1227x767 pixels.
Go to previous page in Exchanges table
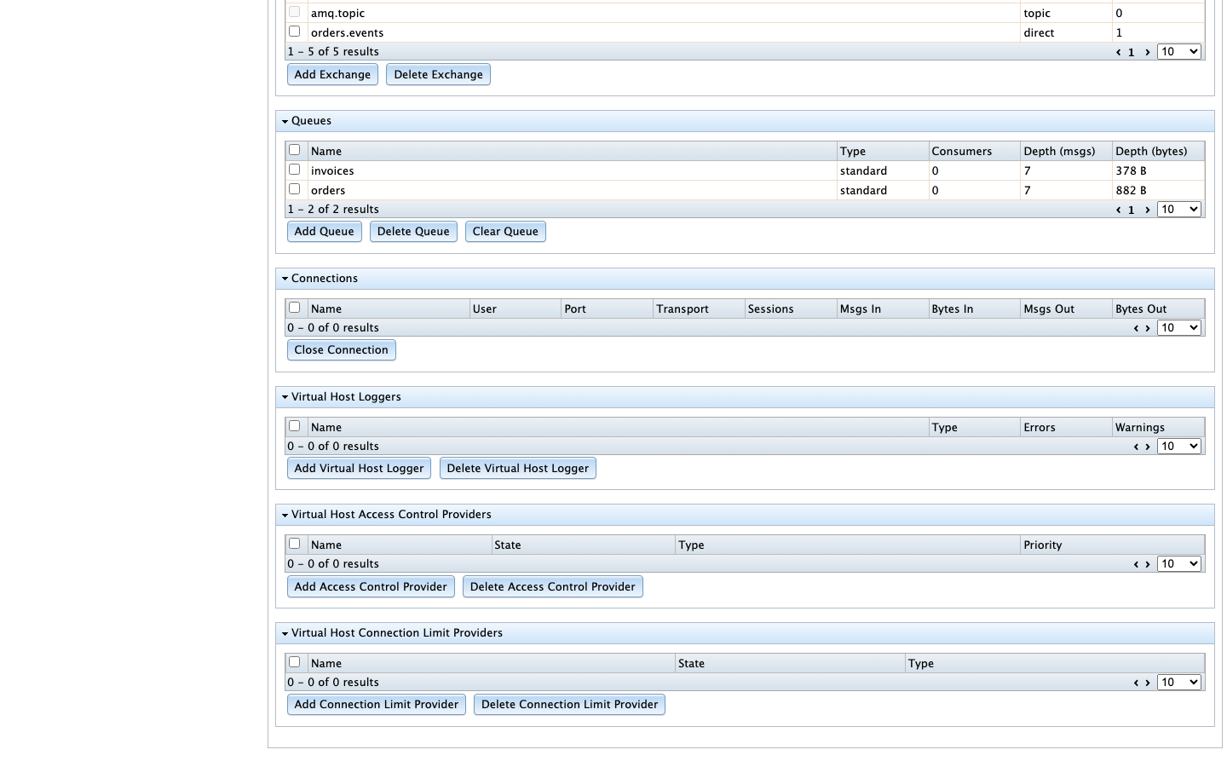click(x=1118, y=52)
